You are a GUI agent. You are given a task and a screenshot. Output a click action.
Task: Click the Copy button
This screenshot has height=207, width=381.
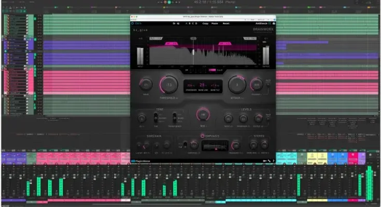point(205,23)
